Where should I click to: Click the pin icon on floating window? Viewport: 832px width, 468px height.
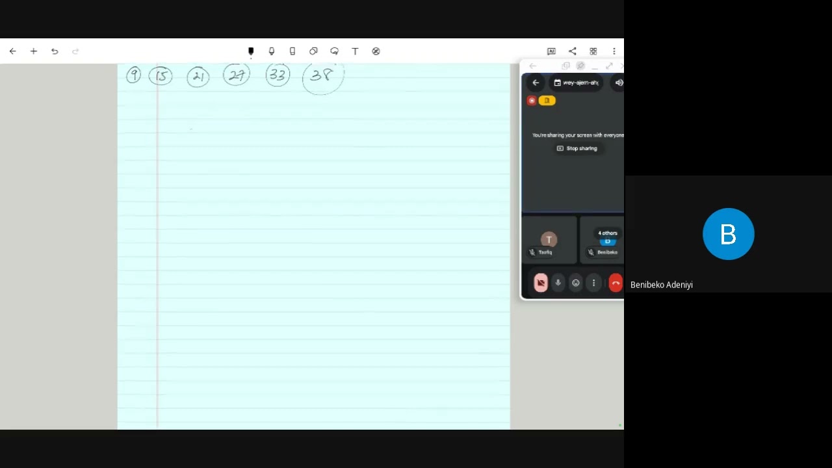(580, 66)
